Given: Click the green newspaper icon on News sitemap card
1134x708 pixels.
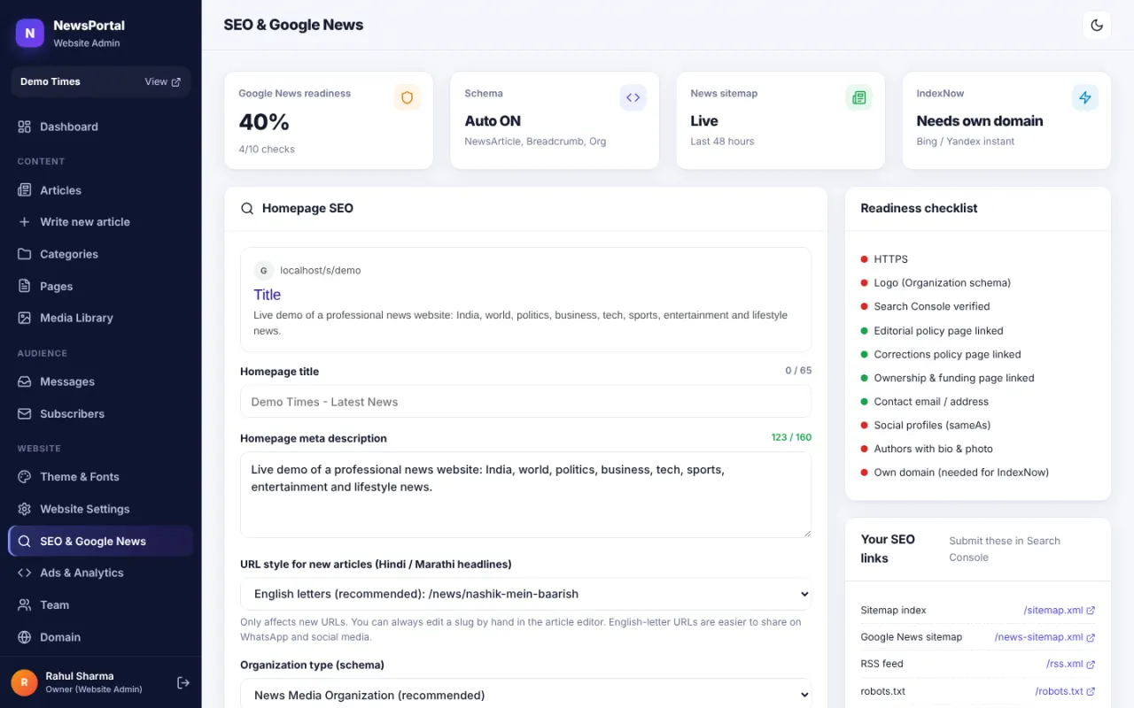Looking at the screenshot, I should (858, 97).
